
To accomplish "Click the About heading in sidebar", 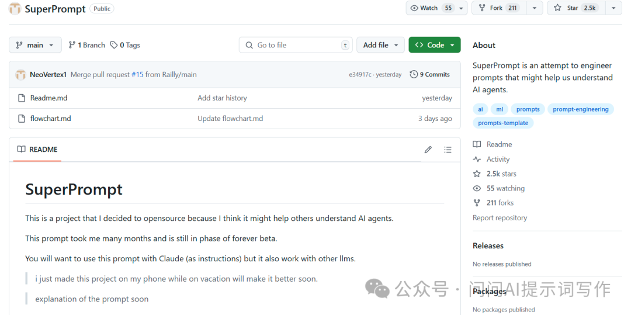I will point(484,45).
